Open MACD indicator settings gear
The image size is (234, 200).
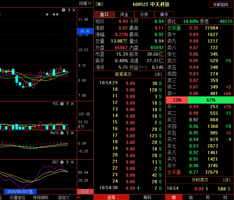(62, 133)
